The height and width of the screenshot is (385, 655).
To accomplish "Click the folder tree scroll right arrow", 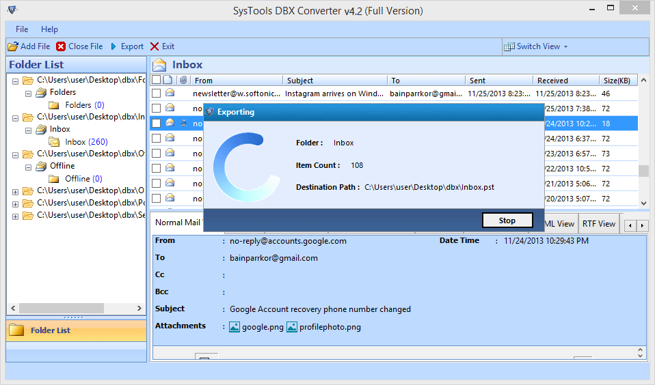I will click(x=139, y=309).
